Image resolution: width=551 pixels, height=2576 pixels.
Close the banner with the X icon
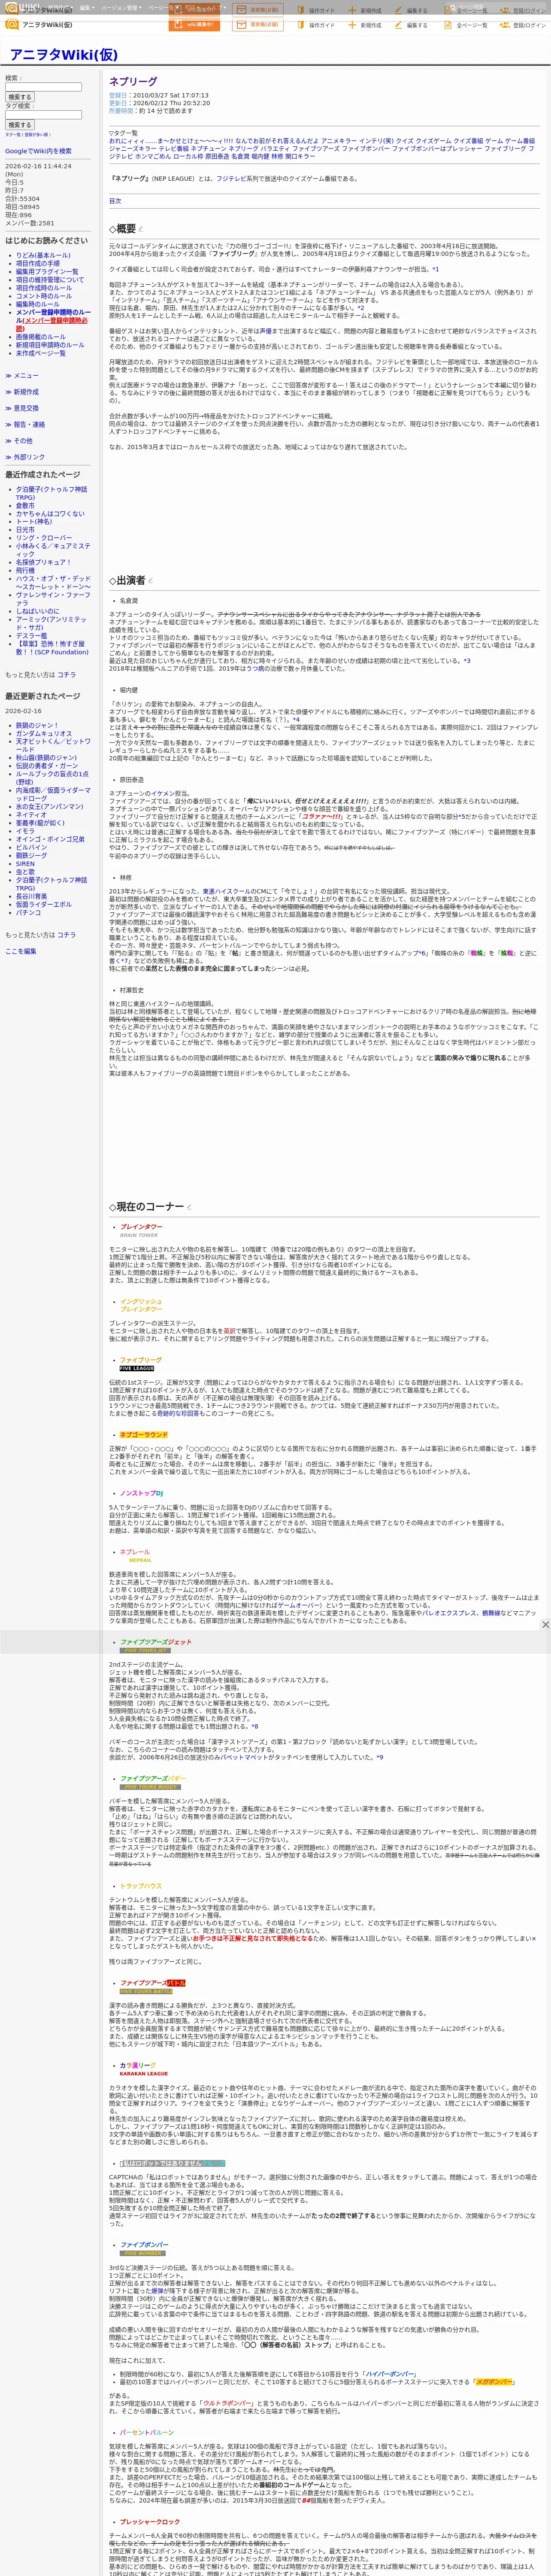tap(545, 1625)
